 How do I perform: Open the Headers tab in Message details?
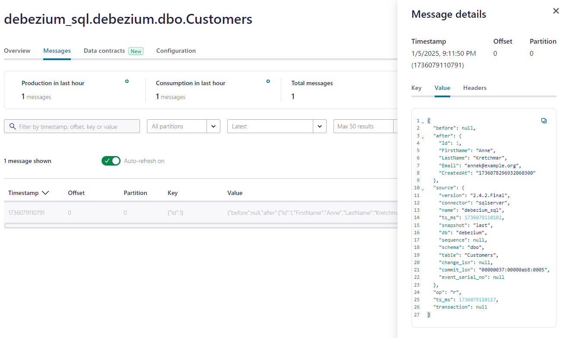(475, 88)
